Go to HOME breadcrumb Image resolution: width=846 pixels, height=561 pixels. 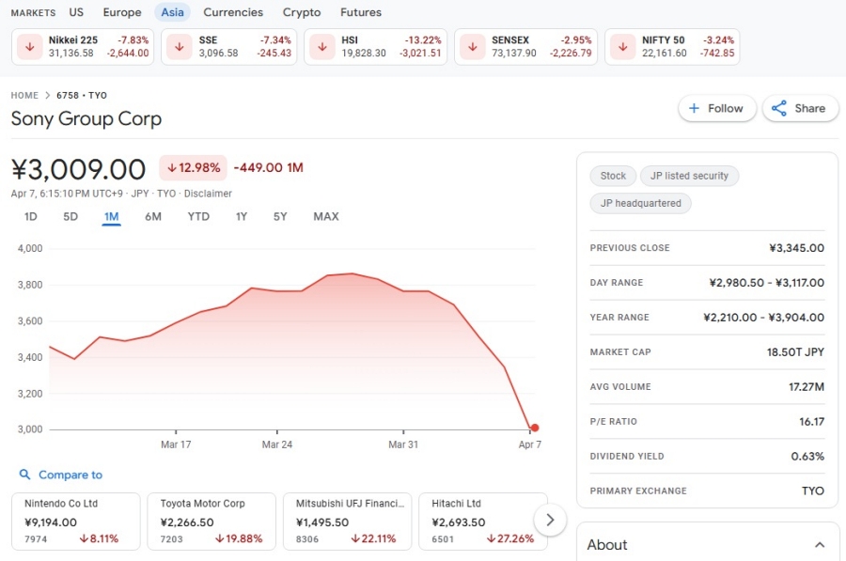(24, 96)
